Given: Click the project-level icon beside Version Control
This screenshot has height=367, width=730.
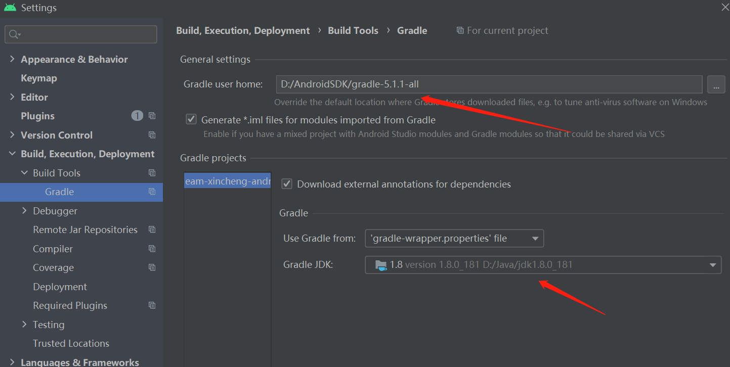Looking at the screenshot, I should [152, 135].
